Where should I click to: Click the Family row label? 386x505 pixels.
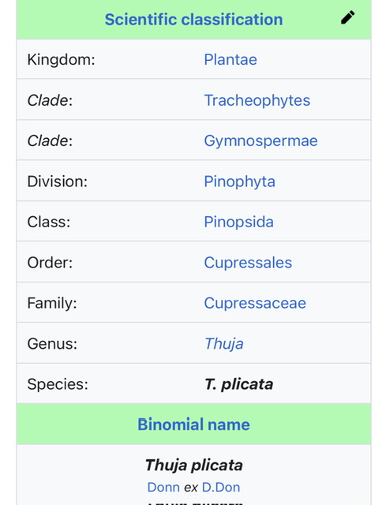(x=52, y=303)
